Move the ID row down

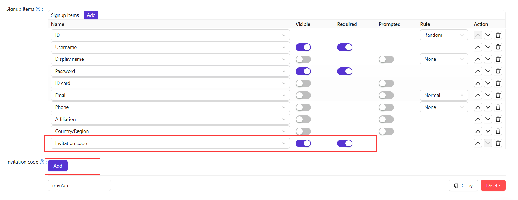(x=488, y=35)
